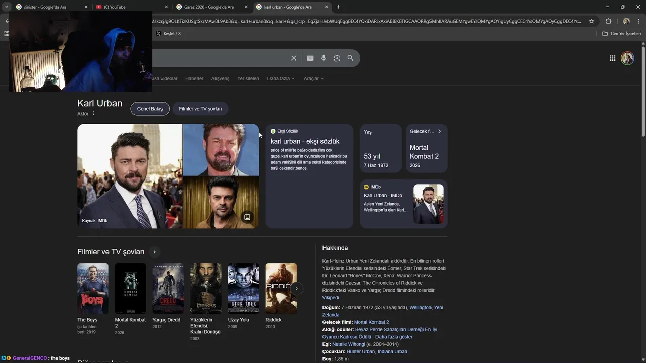Open the Chrome three-dot menu
The image size is (646, 363).
(639, 21)
